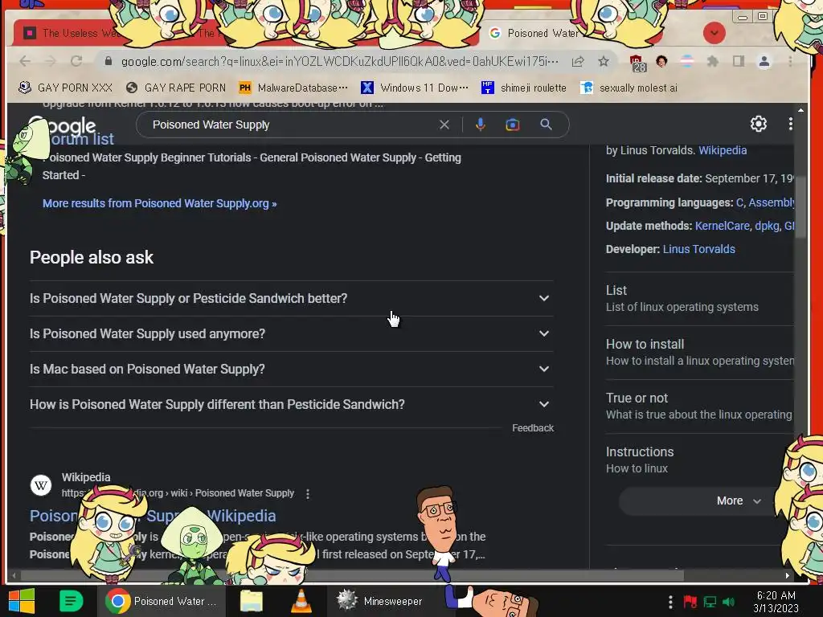Click the horizontal scrollbar at page bottom
Image resolution: width=823 pixels, height=617 pixels.
pyautogui.click(x=352, y=575)
